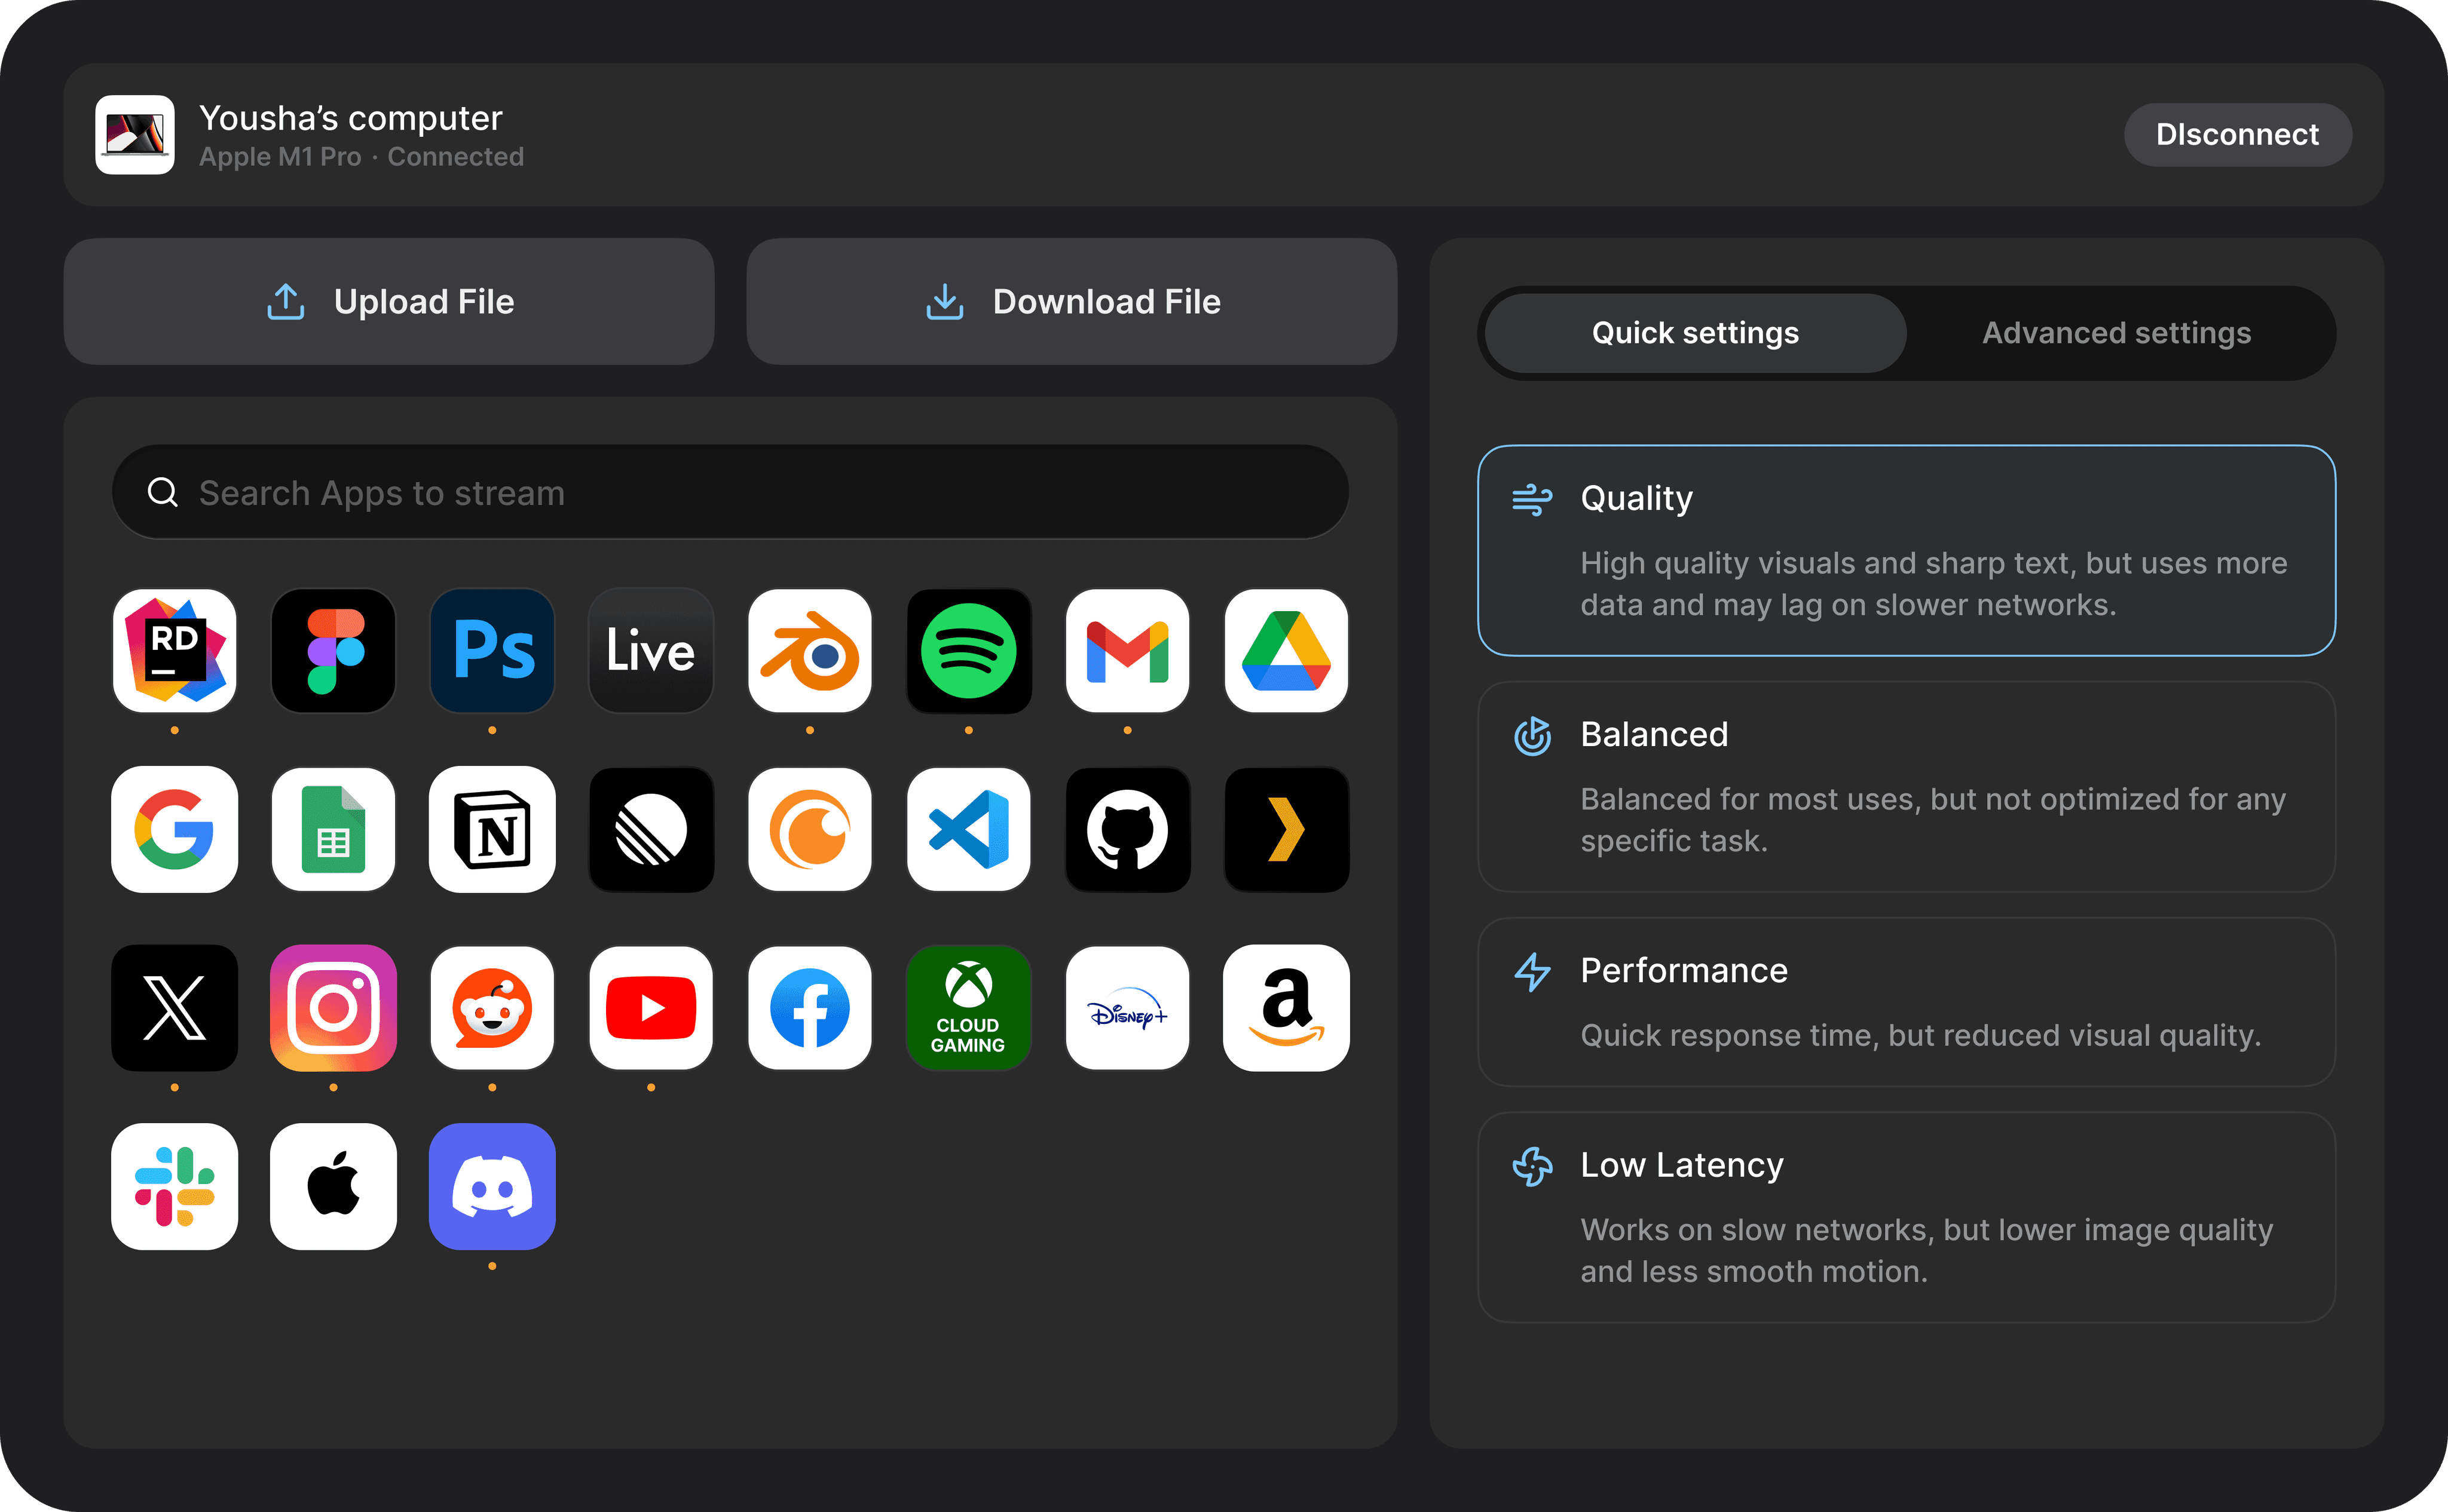Click the Download File button
The width and height of the screenshot is (2448, 1512).
coord(1070,301)
